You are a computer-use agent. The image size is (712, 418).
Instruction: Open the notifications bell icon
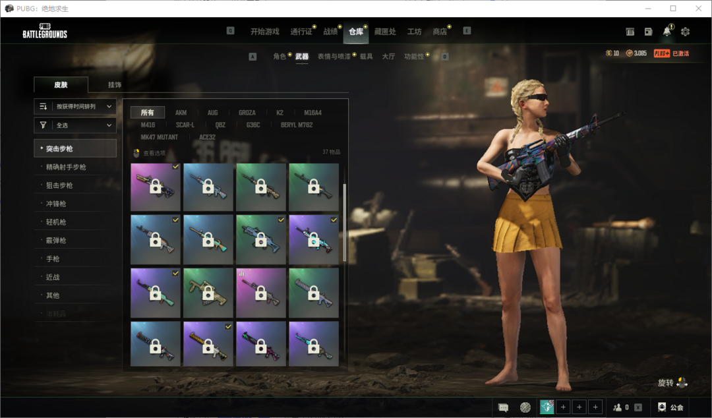pos(667,32)
